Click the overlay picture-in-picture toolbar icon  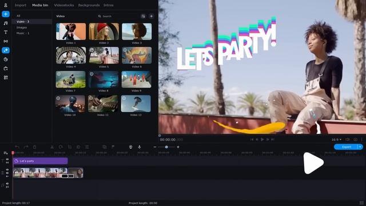[104, 147]
